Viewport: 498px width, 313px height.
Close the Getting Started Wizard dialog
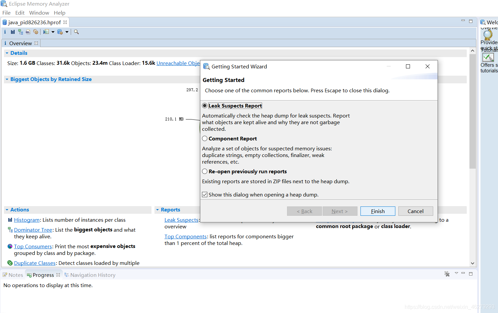[x=428, y=66]
